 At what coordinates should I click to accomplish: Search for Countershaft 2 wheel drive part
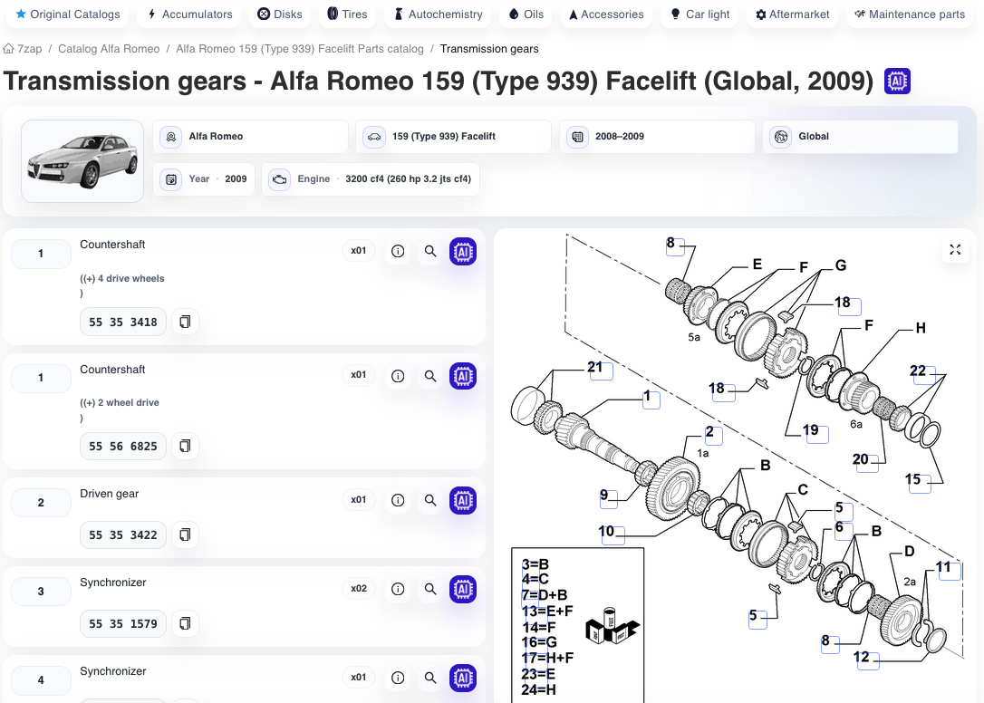[x=430, y=376]
